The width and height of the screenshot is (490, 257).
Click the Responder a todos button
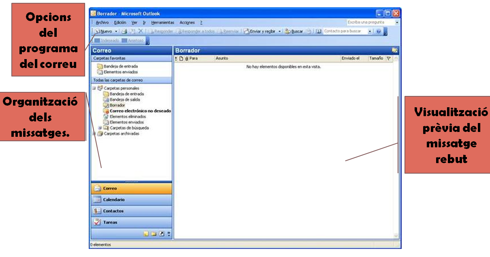coord(196,31)
